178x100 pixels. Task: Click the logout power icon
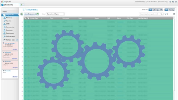(x=176, y=2)
